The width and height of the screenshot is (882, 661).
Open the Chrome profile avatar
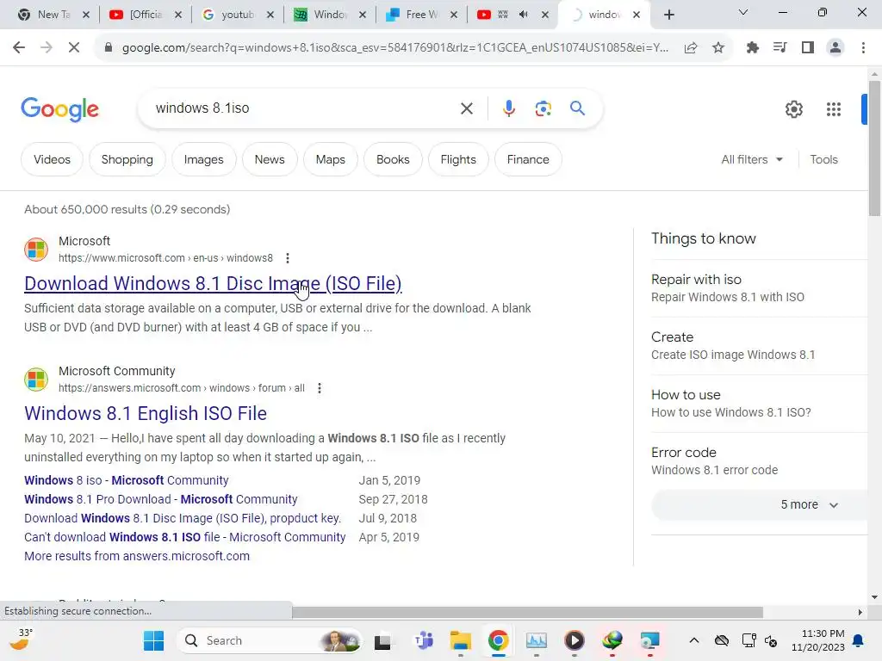(835, 48)
